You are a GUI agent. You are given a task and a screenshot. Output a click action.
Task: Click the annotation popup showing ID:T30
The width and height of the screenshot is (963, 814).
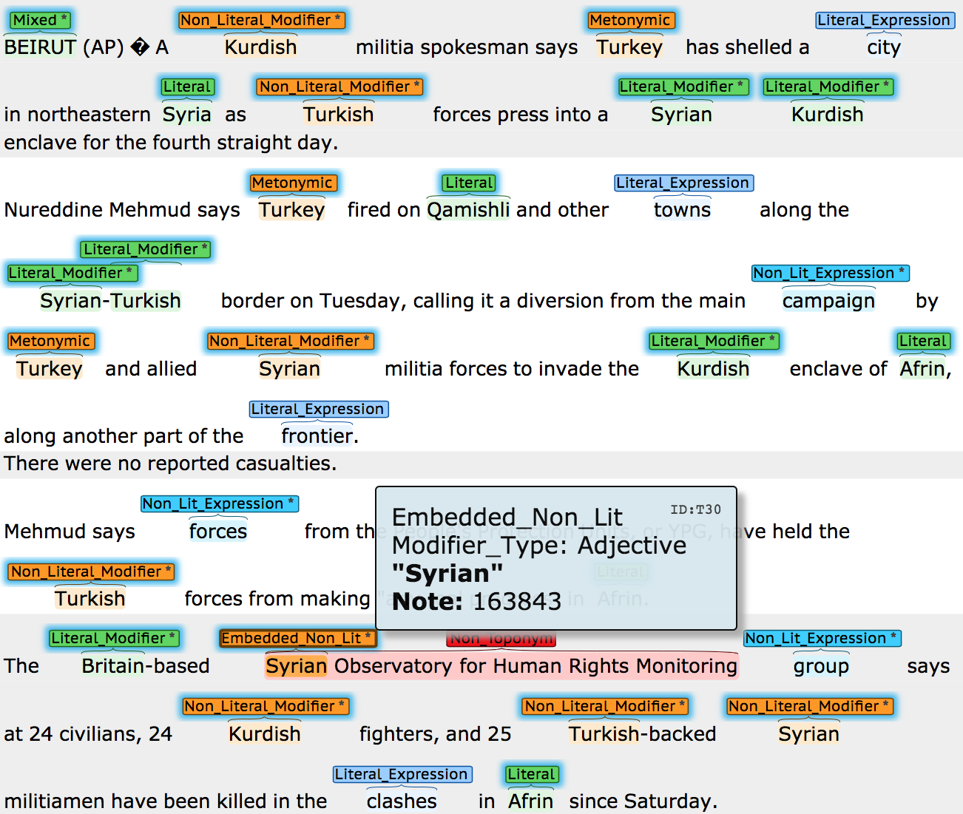click(x=555, y=557)
